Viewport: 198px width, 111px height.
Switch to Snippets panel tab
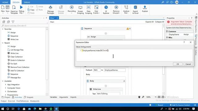(x=28, y=97)
